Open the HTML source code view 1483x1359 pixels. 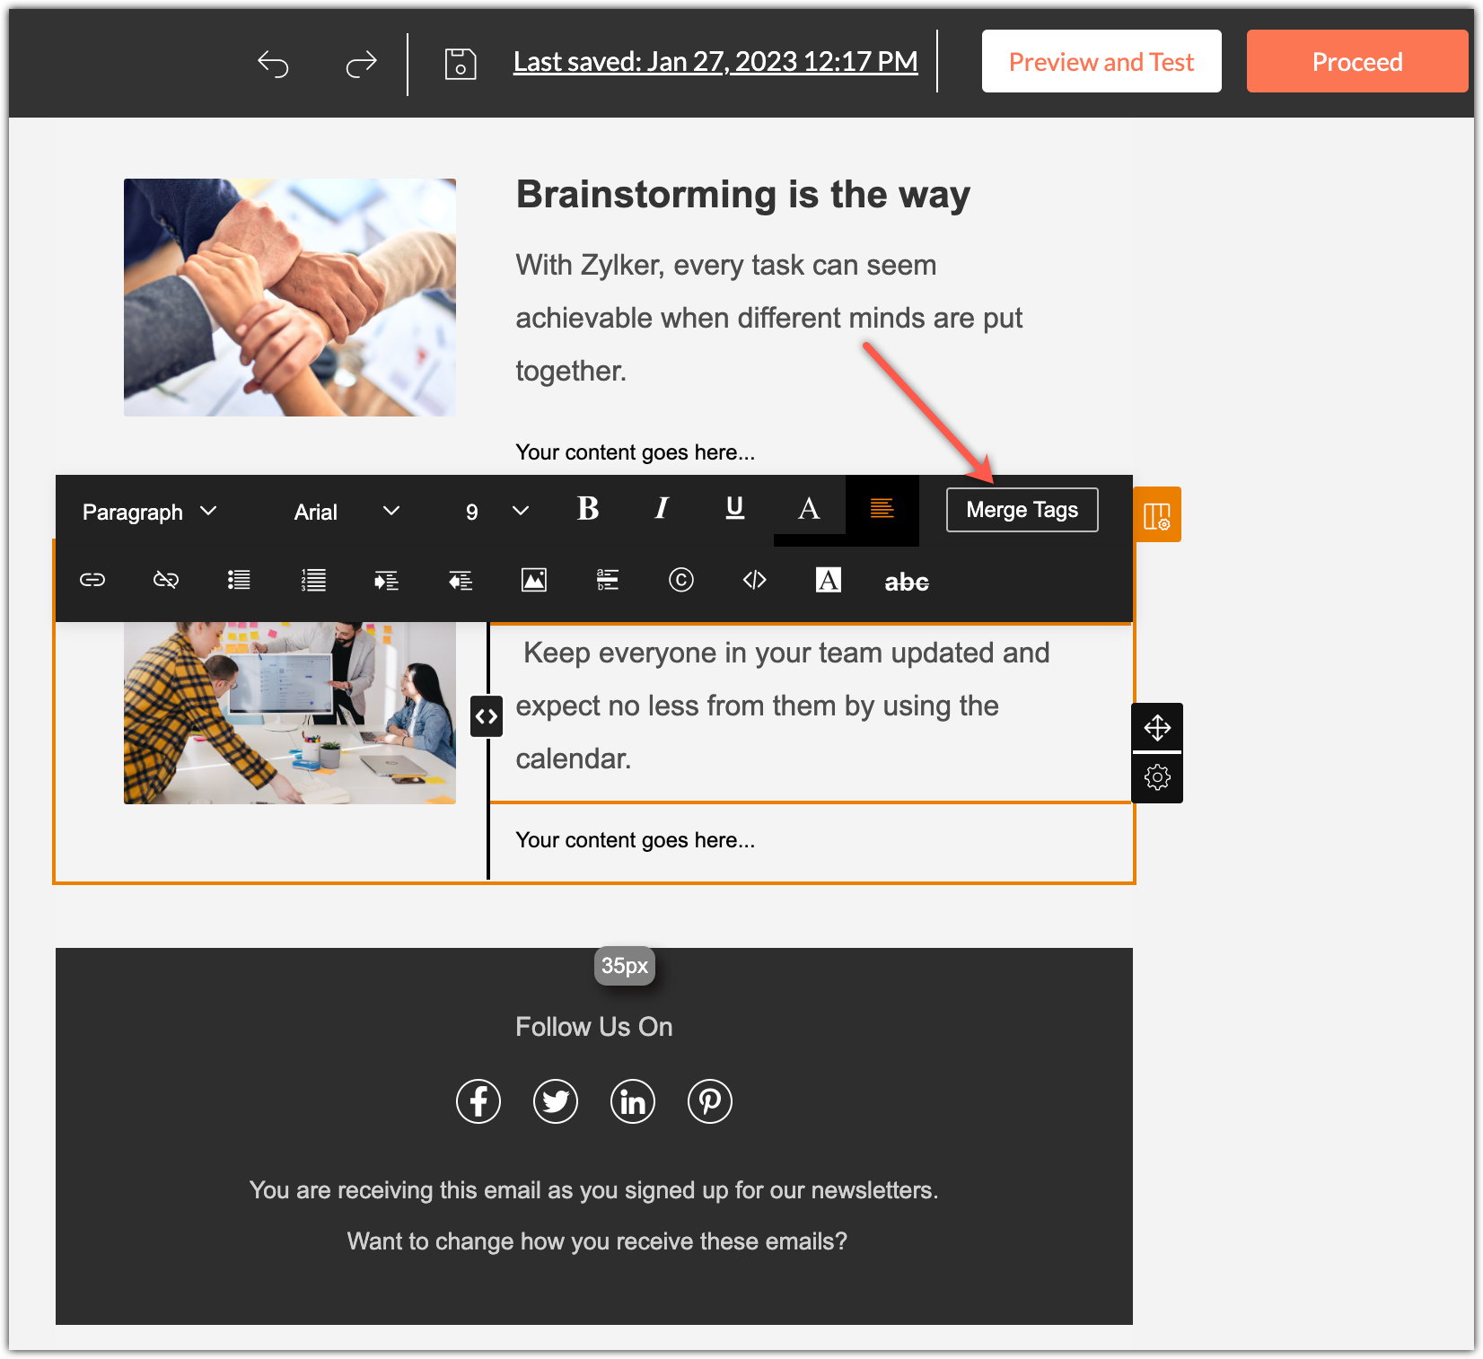pos(755,581)
